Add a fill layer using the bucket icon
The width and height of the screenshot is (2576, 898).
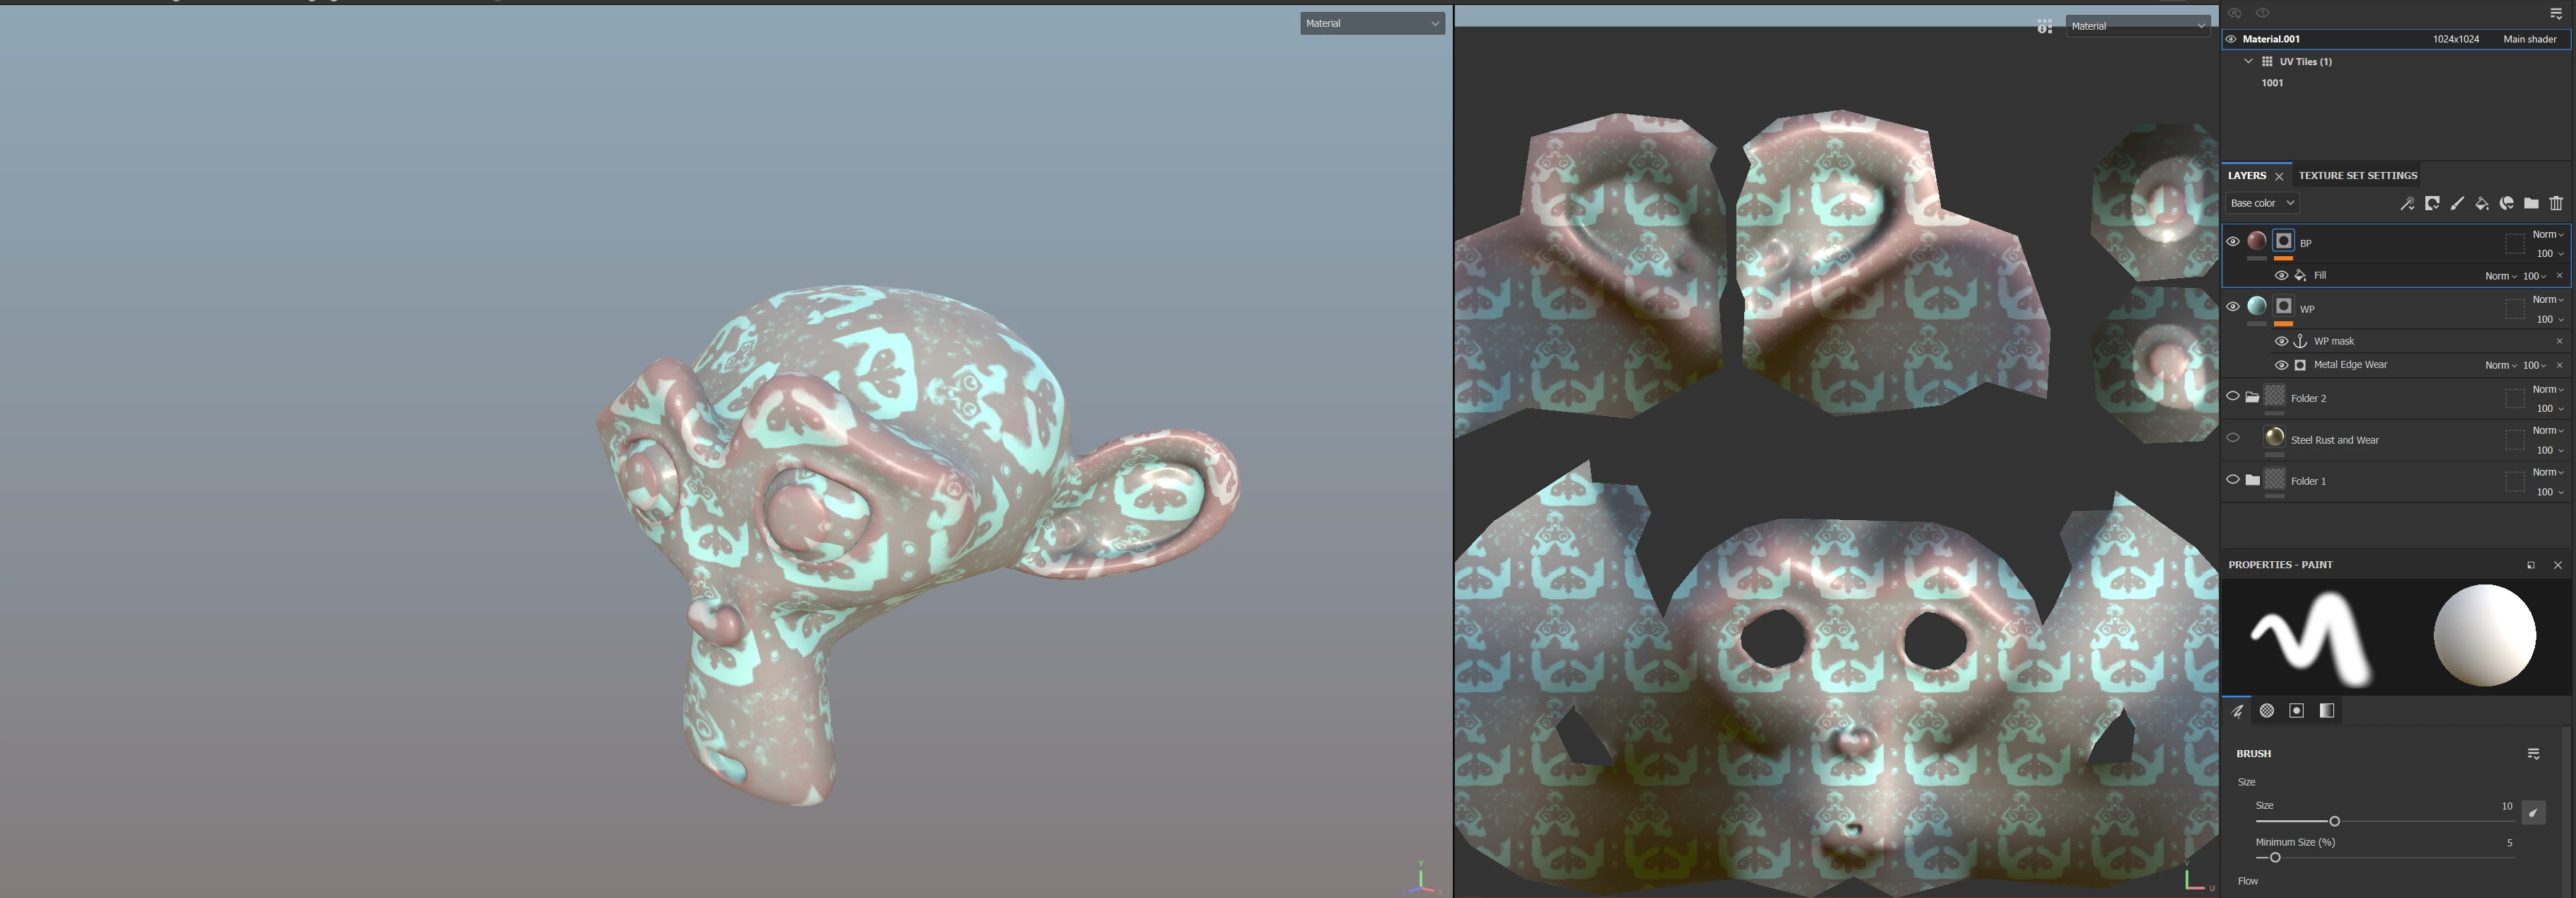click(x=2482, y=203)
